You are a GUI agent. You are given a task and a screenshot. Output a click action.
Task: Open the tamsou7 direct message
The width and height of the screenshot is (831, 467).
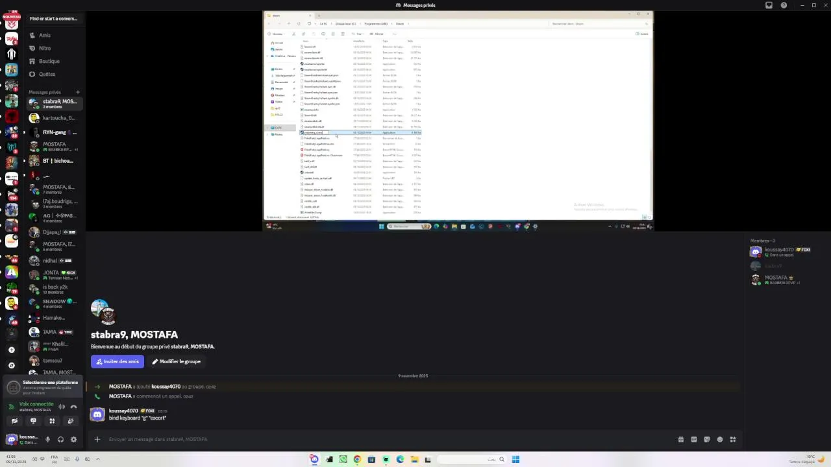click(55, 361)
